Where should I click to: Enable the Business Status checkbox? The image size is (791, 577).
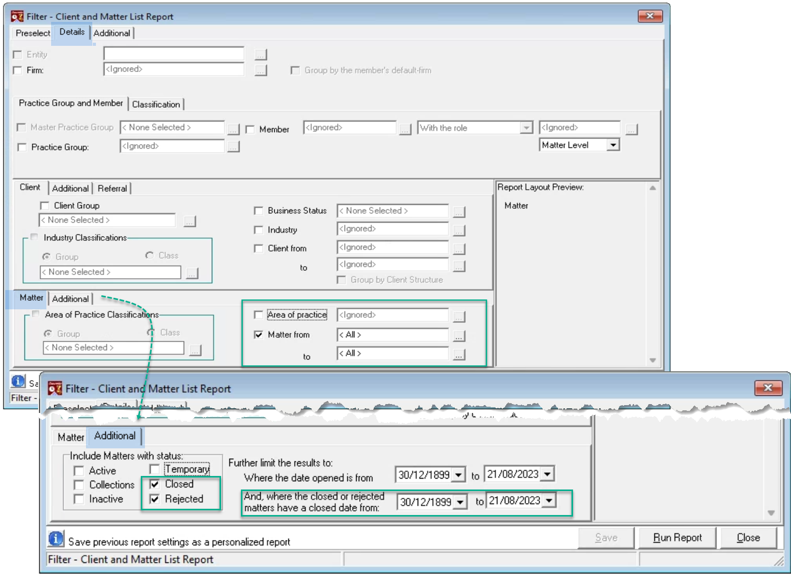258,211
